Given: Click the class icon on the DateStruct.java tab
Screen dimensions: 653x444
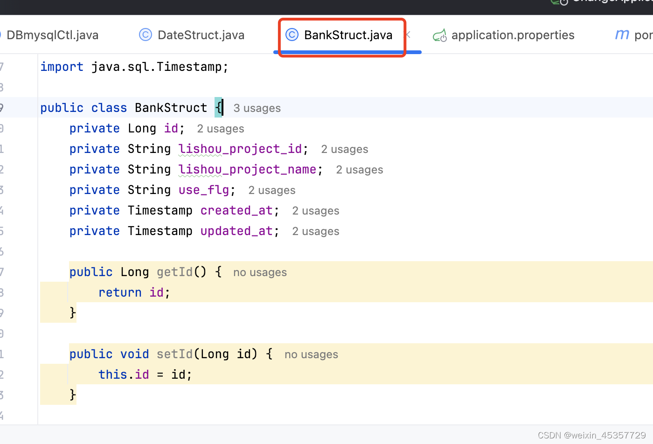Looking at the screenshot, I should tap(145, 35).
